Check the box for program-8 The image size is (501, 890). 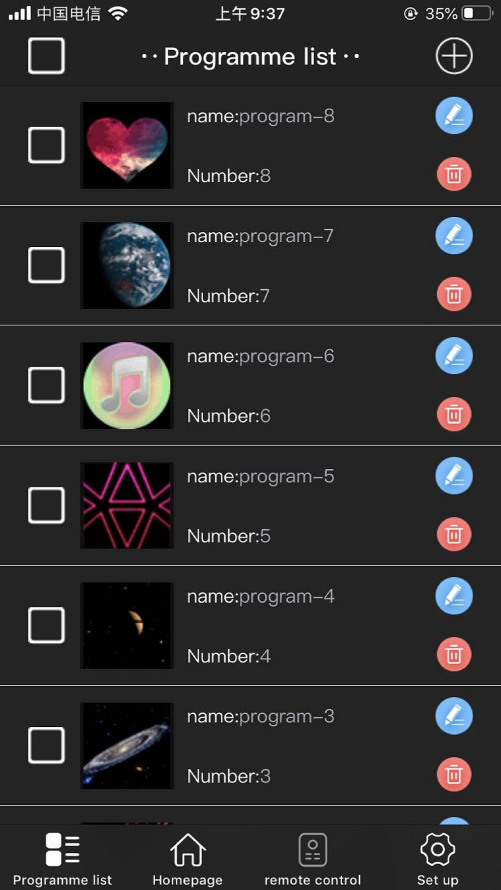click(x=46, y=145)
